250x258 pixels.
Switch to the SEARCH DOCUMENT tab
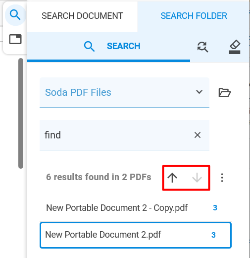(82, 16)
